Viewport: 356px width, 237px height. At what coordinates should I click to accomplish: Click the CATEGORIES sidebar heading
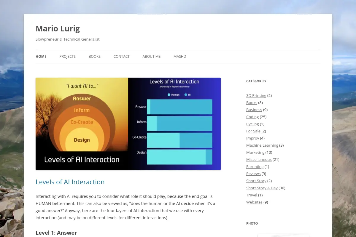256,81
